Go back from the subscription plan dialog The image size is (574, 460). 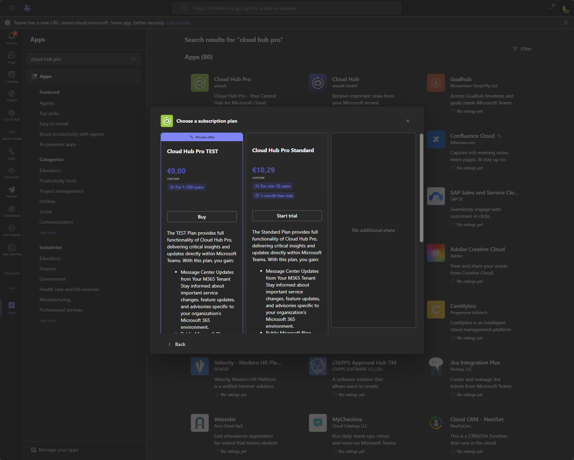177,344
